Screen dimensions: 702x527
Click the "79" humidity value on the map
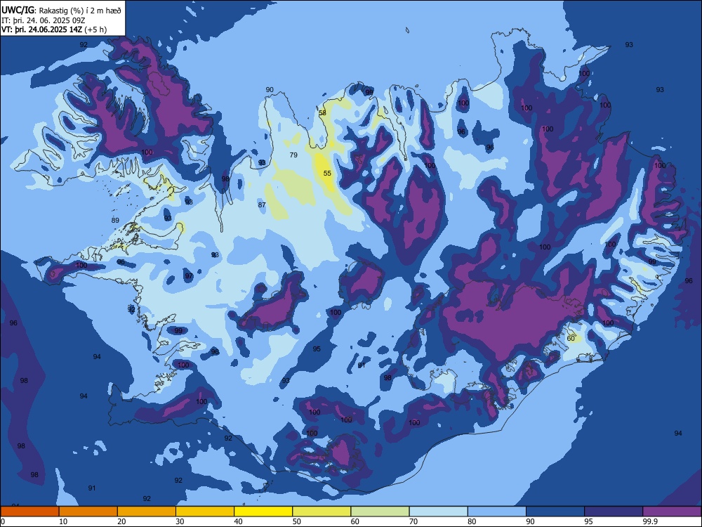tap(293, 155)
